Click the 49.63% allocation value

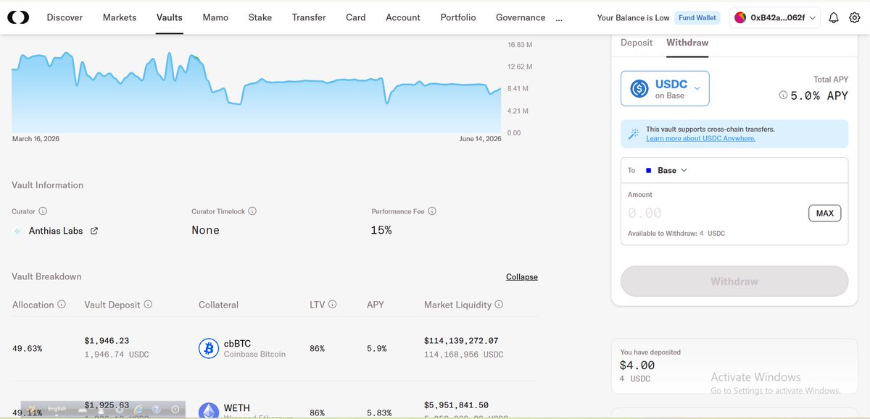27,349
